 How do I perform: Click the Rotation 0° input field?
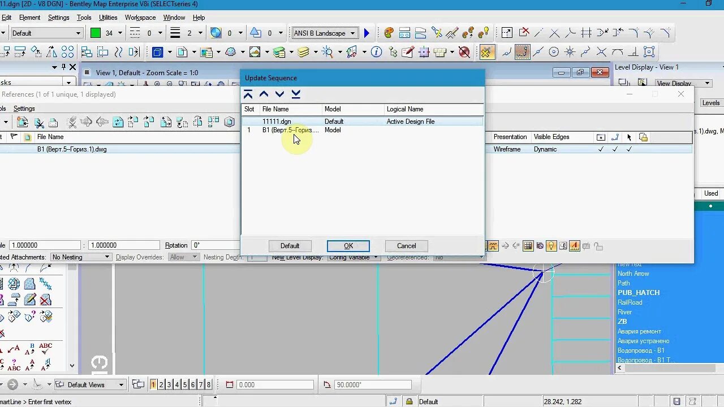[x=214, y=245]
